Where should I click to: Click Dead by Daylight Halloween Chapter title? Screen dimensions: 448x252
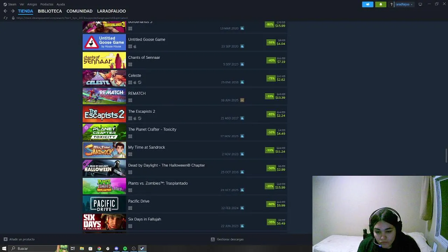click(x=167, y=165)
